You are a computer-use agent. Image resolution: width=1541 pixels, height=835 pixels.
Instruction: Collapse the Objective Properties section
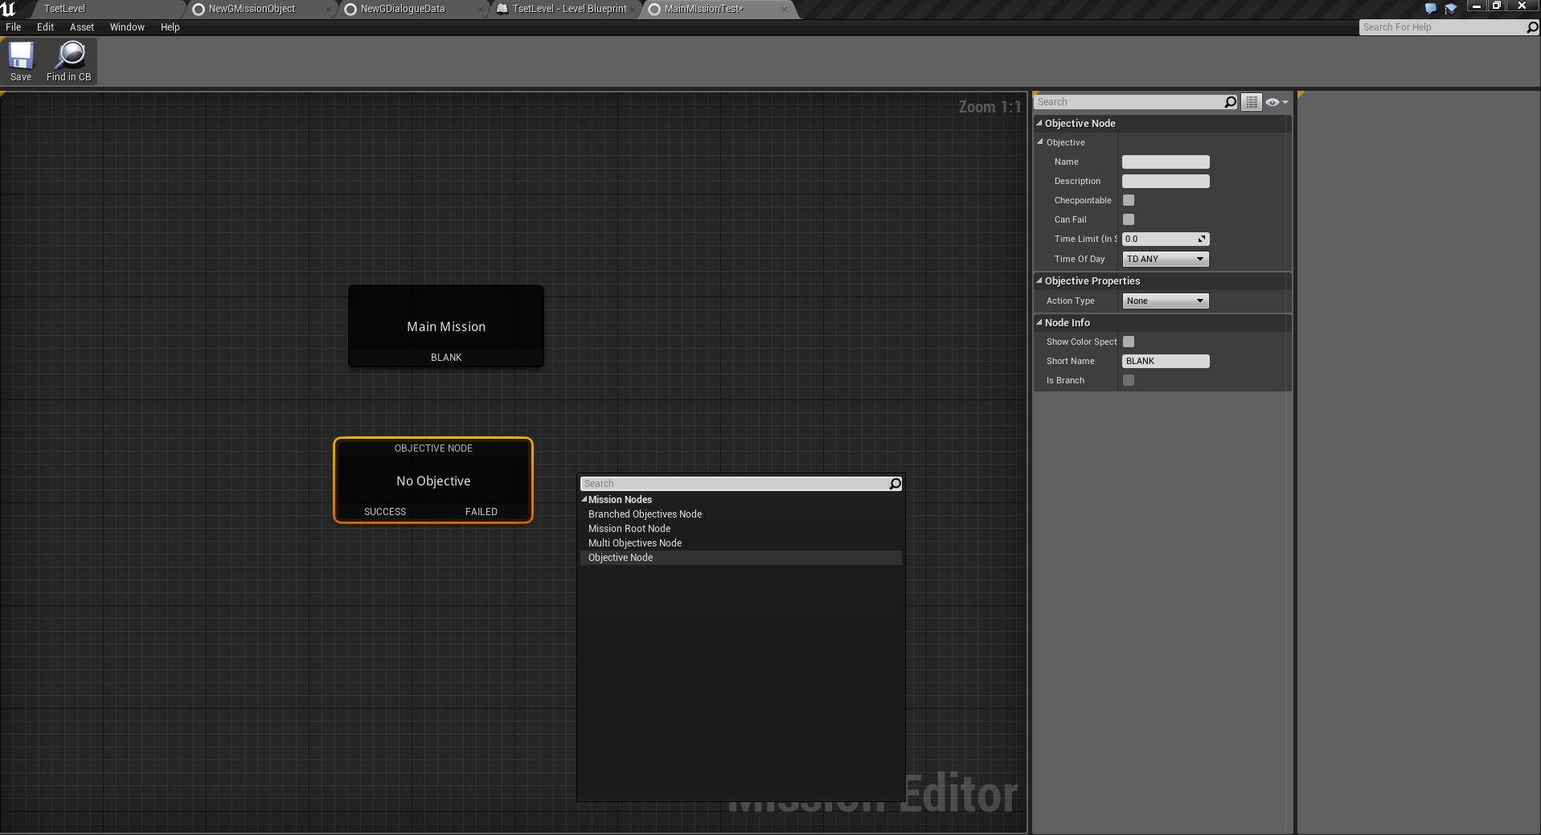pyautogui.click(x=1039, y=280)
